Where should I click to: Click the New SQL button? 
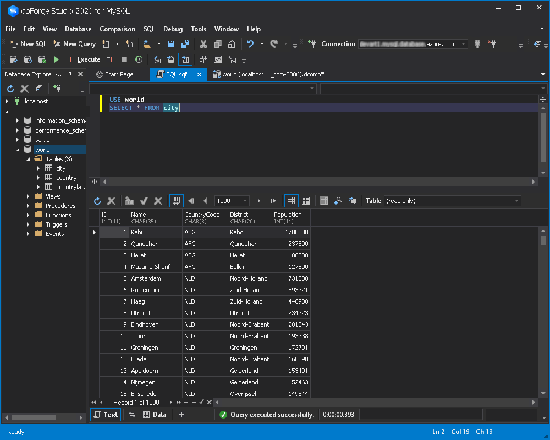[x=28, y=44]
